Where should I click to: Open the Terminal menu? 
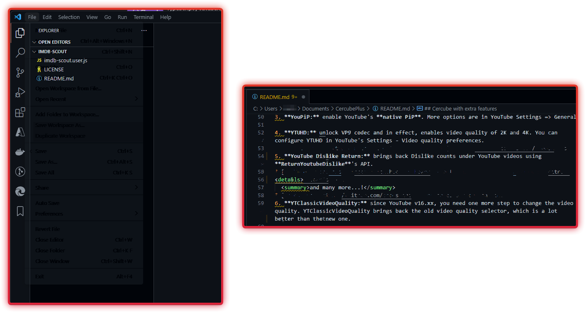pos(143,17)
